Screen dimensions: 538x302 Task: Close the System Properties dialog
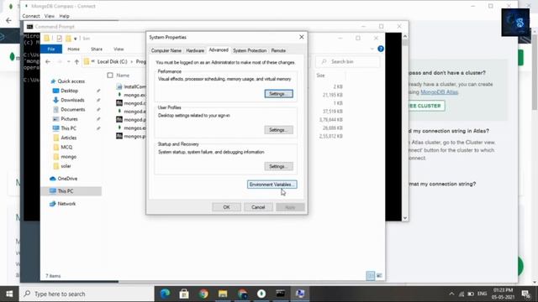point(301,37)
